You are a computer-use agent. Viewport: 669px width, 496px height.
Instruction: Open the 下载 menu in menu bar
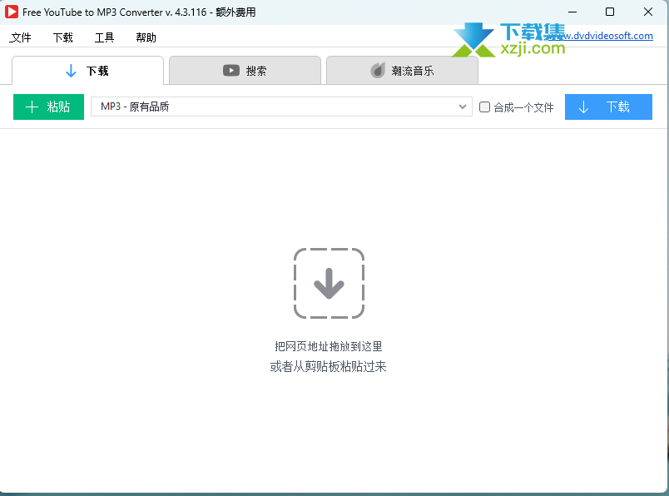pos(62,37)
